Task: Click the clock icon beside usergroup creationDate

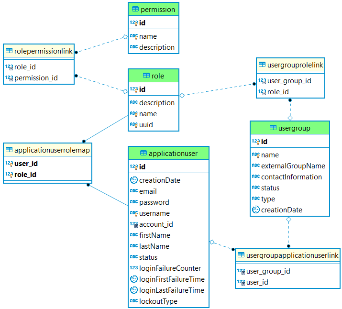Action: 255,210
